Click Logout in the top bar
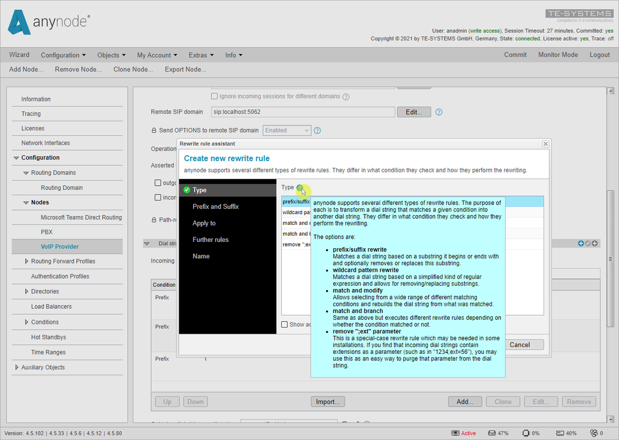 (x=600, y=55)
